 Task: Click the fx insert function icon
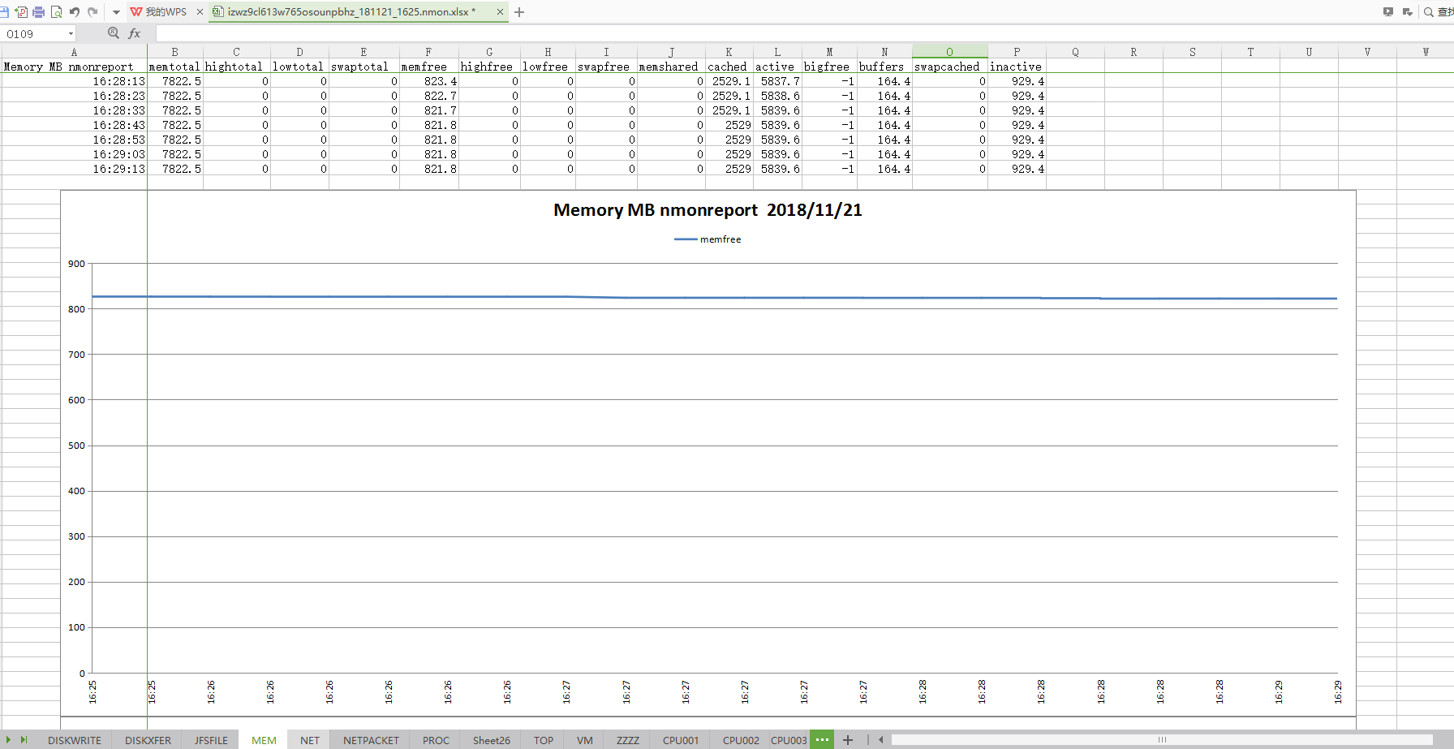click(x=135, y=33)
